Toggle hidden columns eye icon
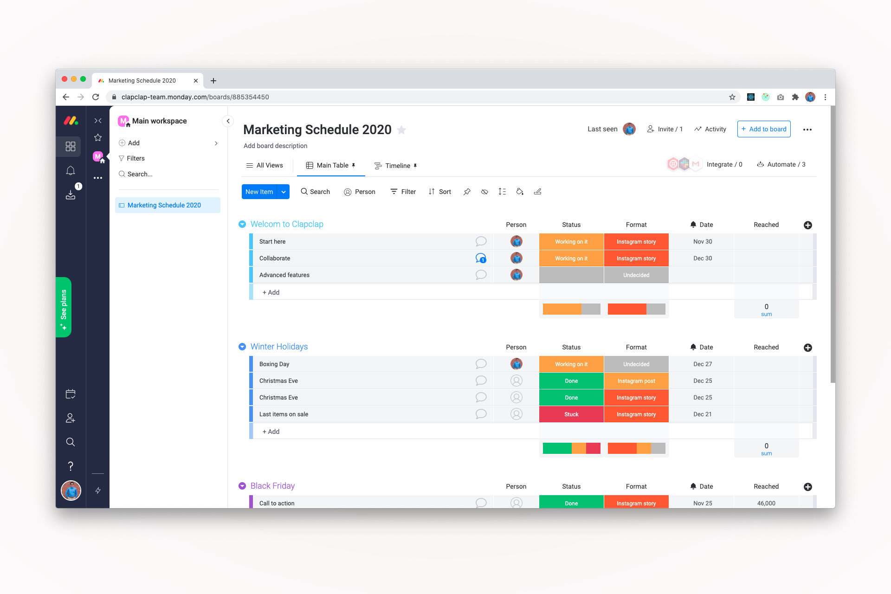This screenshot has height=594, width=891. click(x=484, y=192)
